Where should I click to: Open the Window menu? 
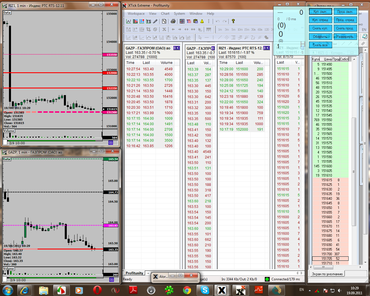[196, 14]
